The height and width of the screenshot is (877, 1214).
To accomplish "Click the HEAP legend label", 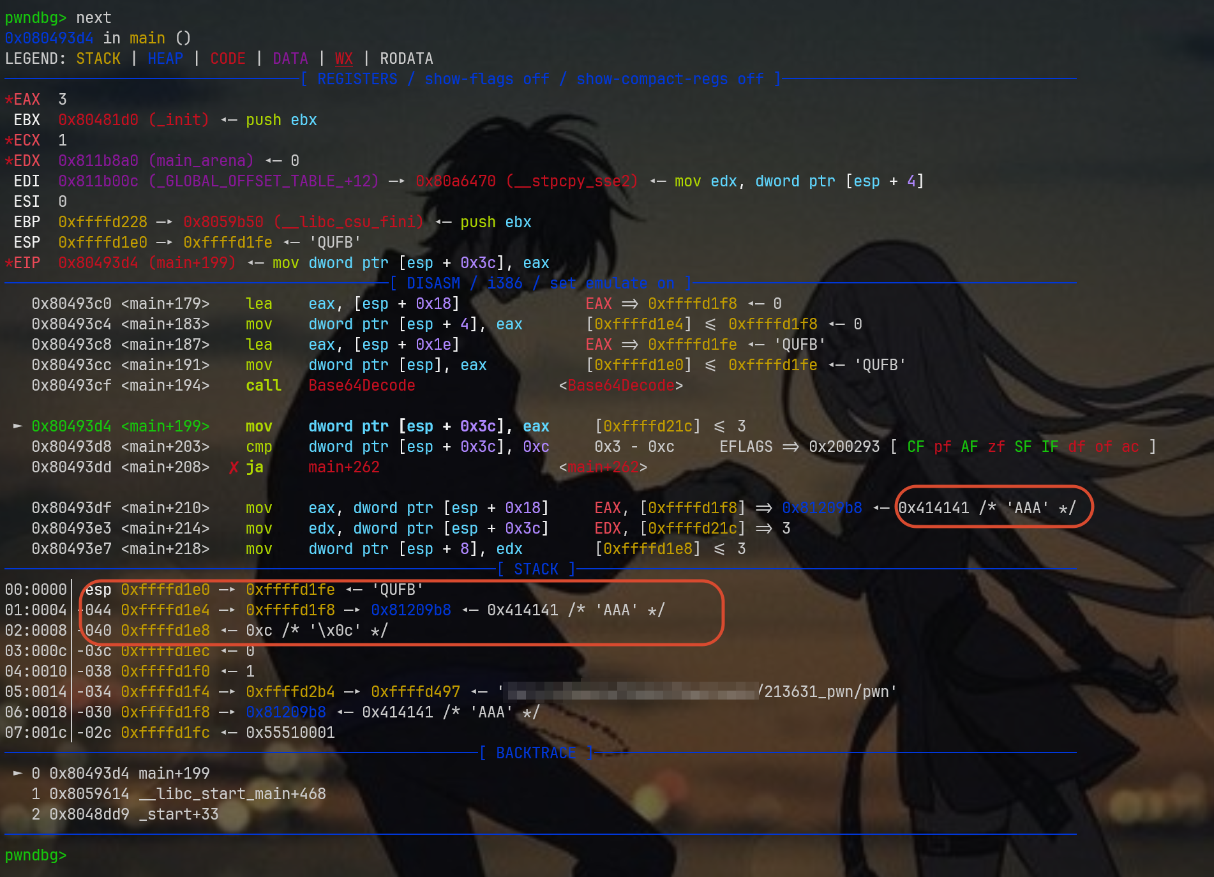I will point(165,59).
